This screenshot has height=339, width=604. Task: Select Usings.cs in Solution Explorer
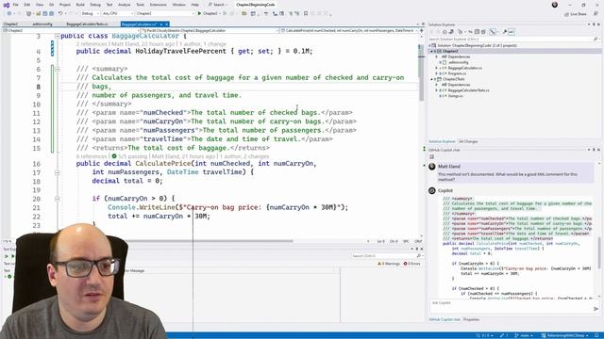455,96
